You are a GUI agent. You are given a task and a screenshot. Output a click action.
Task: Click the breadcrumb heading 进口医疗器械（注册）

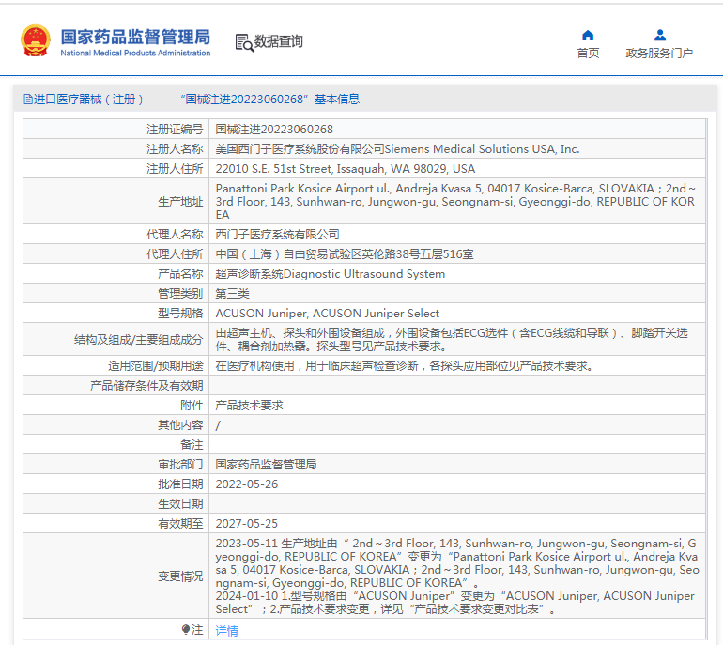pos(88,100)
